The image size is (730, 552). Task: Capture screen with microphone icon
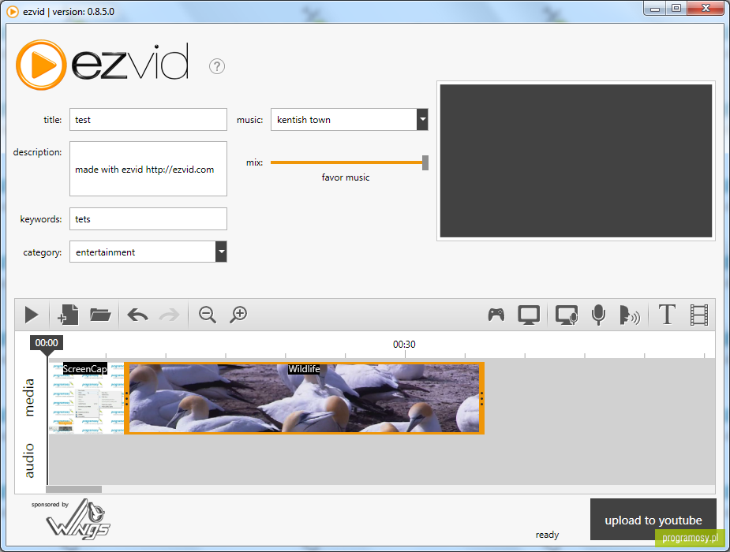(x=567, y=315)
